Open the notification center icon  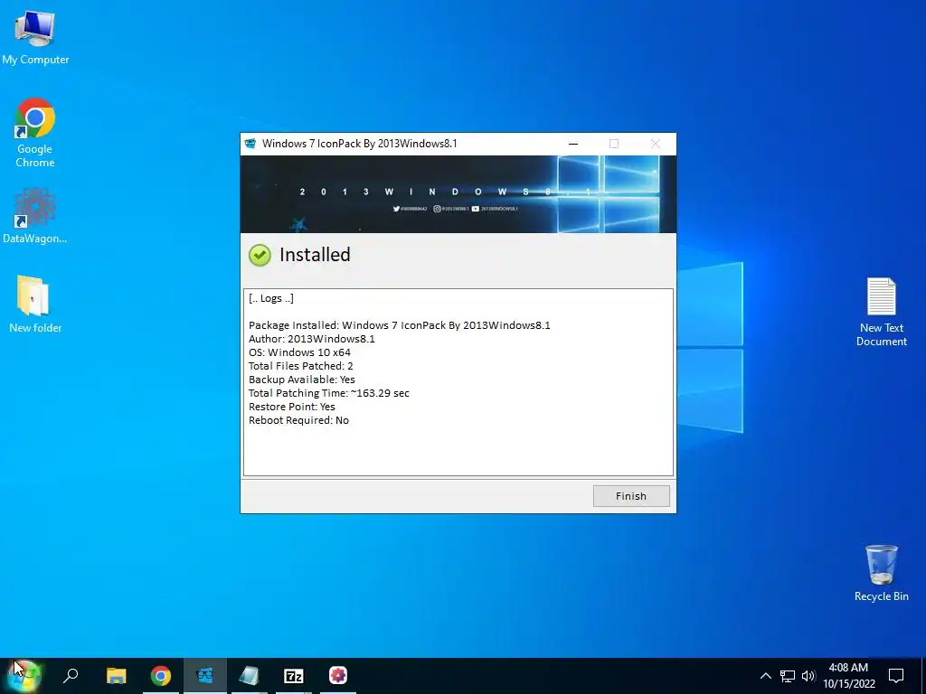coord(896,676)
